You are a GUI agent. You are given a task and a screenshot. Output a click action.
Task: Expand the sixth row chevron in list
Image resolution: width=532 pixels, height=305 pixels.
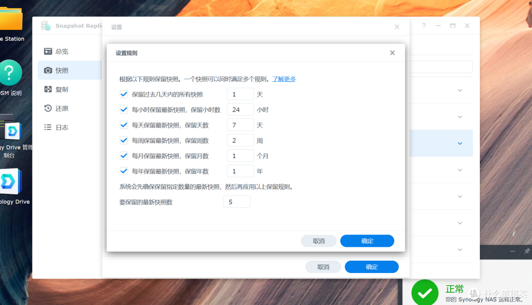point(460,223)
